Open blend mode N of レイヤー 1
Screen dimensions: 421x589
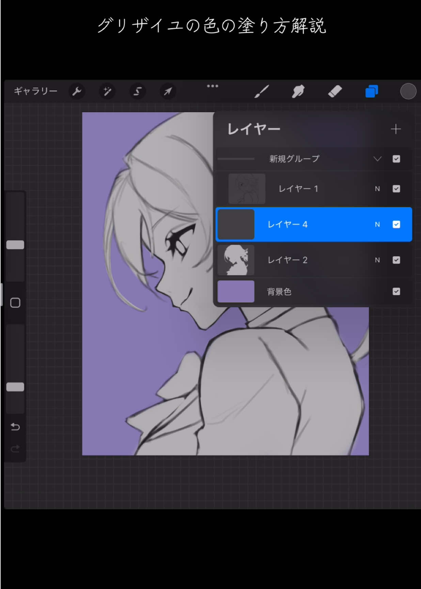377,188
